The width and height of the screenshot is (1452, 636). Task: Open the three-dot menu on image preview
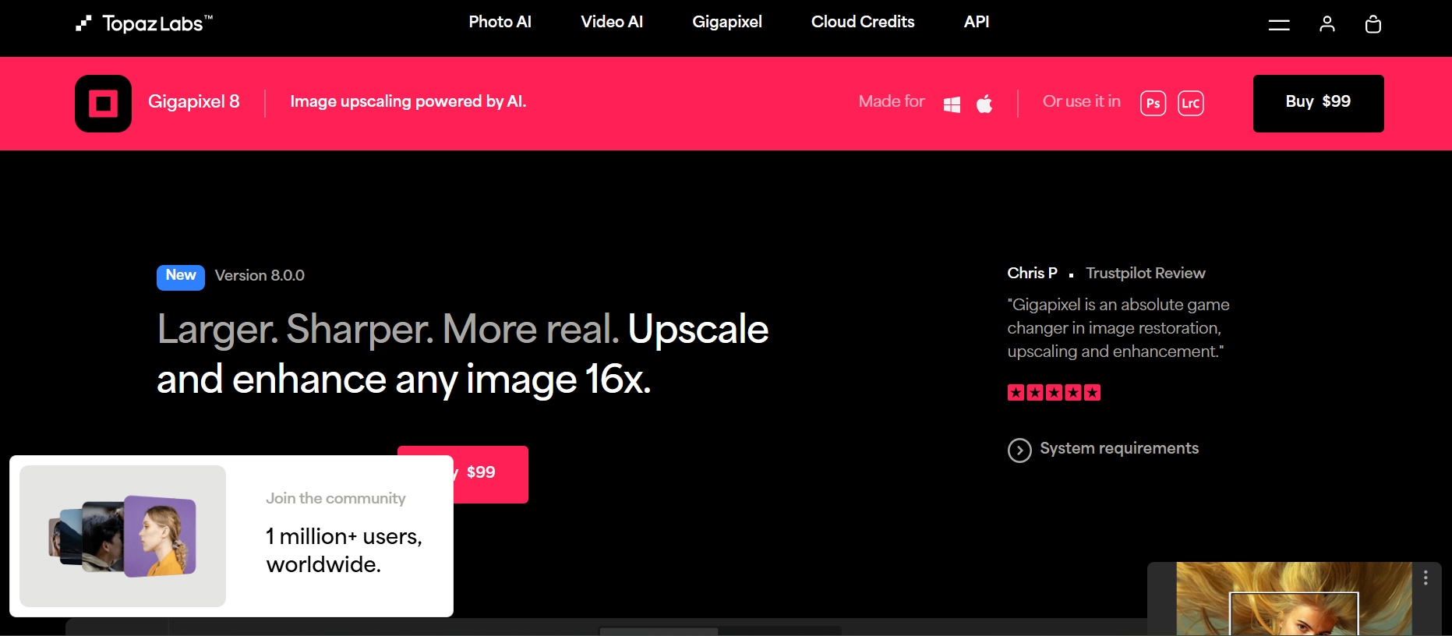[1426, 578]
